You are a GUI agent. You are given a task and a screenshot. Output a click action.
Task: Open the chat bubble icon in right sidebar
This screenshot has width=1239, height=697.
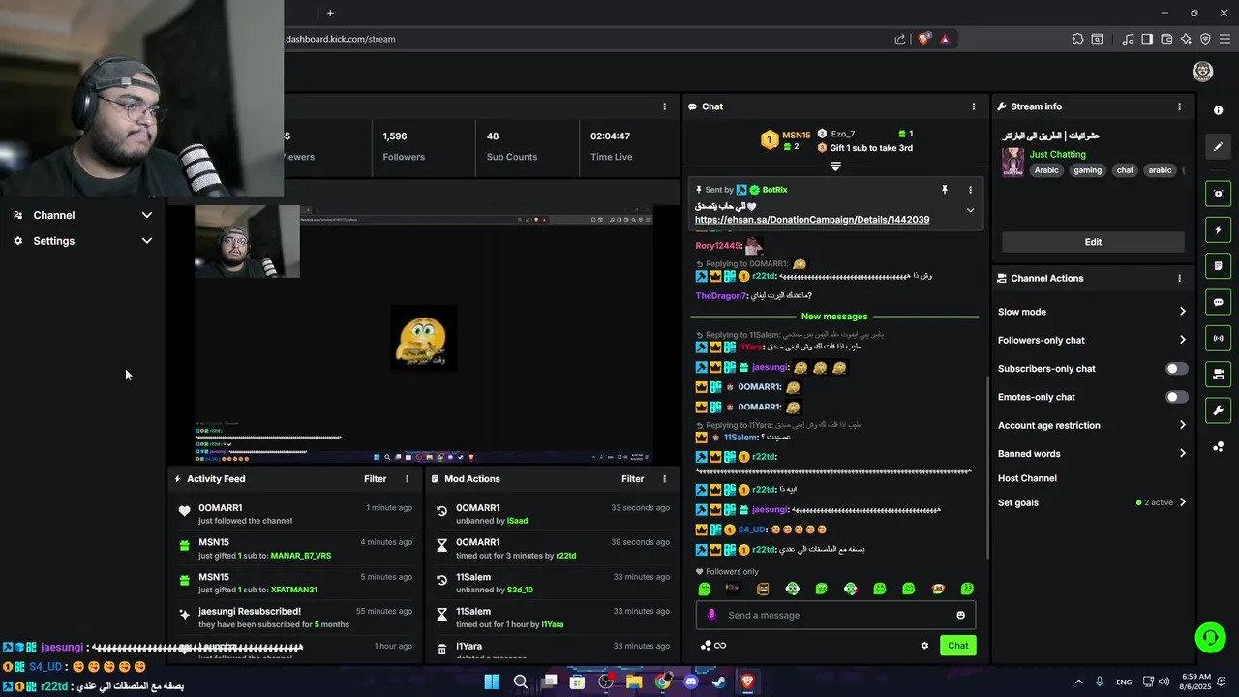coord(1218,302)
